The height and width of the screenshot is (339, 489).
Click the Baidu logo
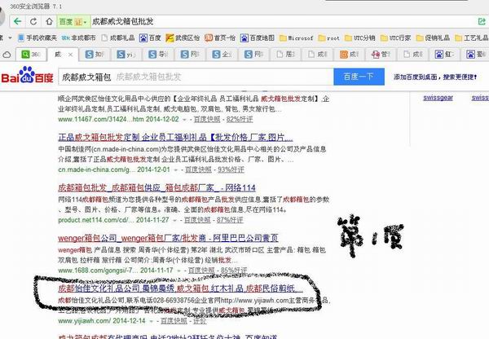pos(27,76)
